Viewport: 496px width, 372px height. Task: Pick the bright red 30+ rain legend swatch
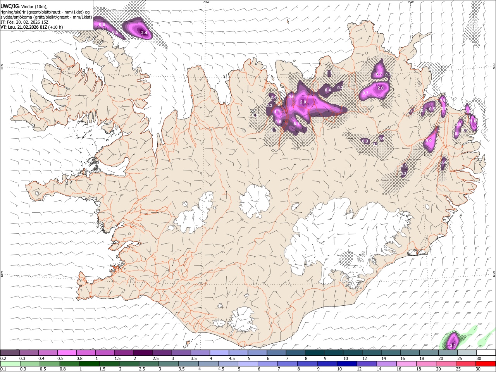click(486, 363)
